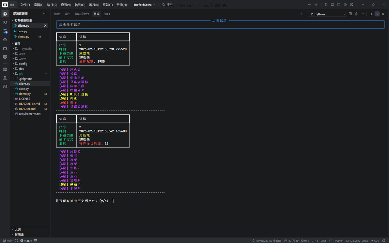The height and width of the screenshot is (243, 389).
Task: Open the Search view in activity bar
Action: click(x=5, y=22)
